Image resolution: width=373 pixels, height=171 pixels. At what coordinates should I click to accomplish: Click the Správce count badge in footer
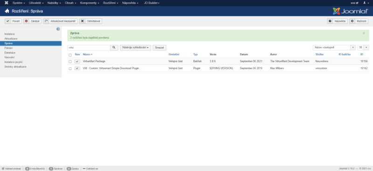click(51, 169)
